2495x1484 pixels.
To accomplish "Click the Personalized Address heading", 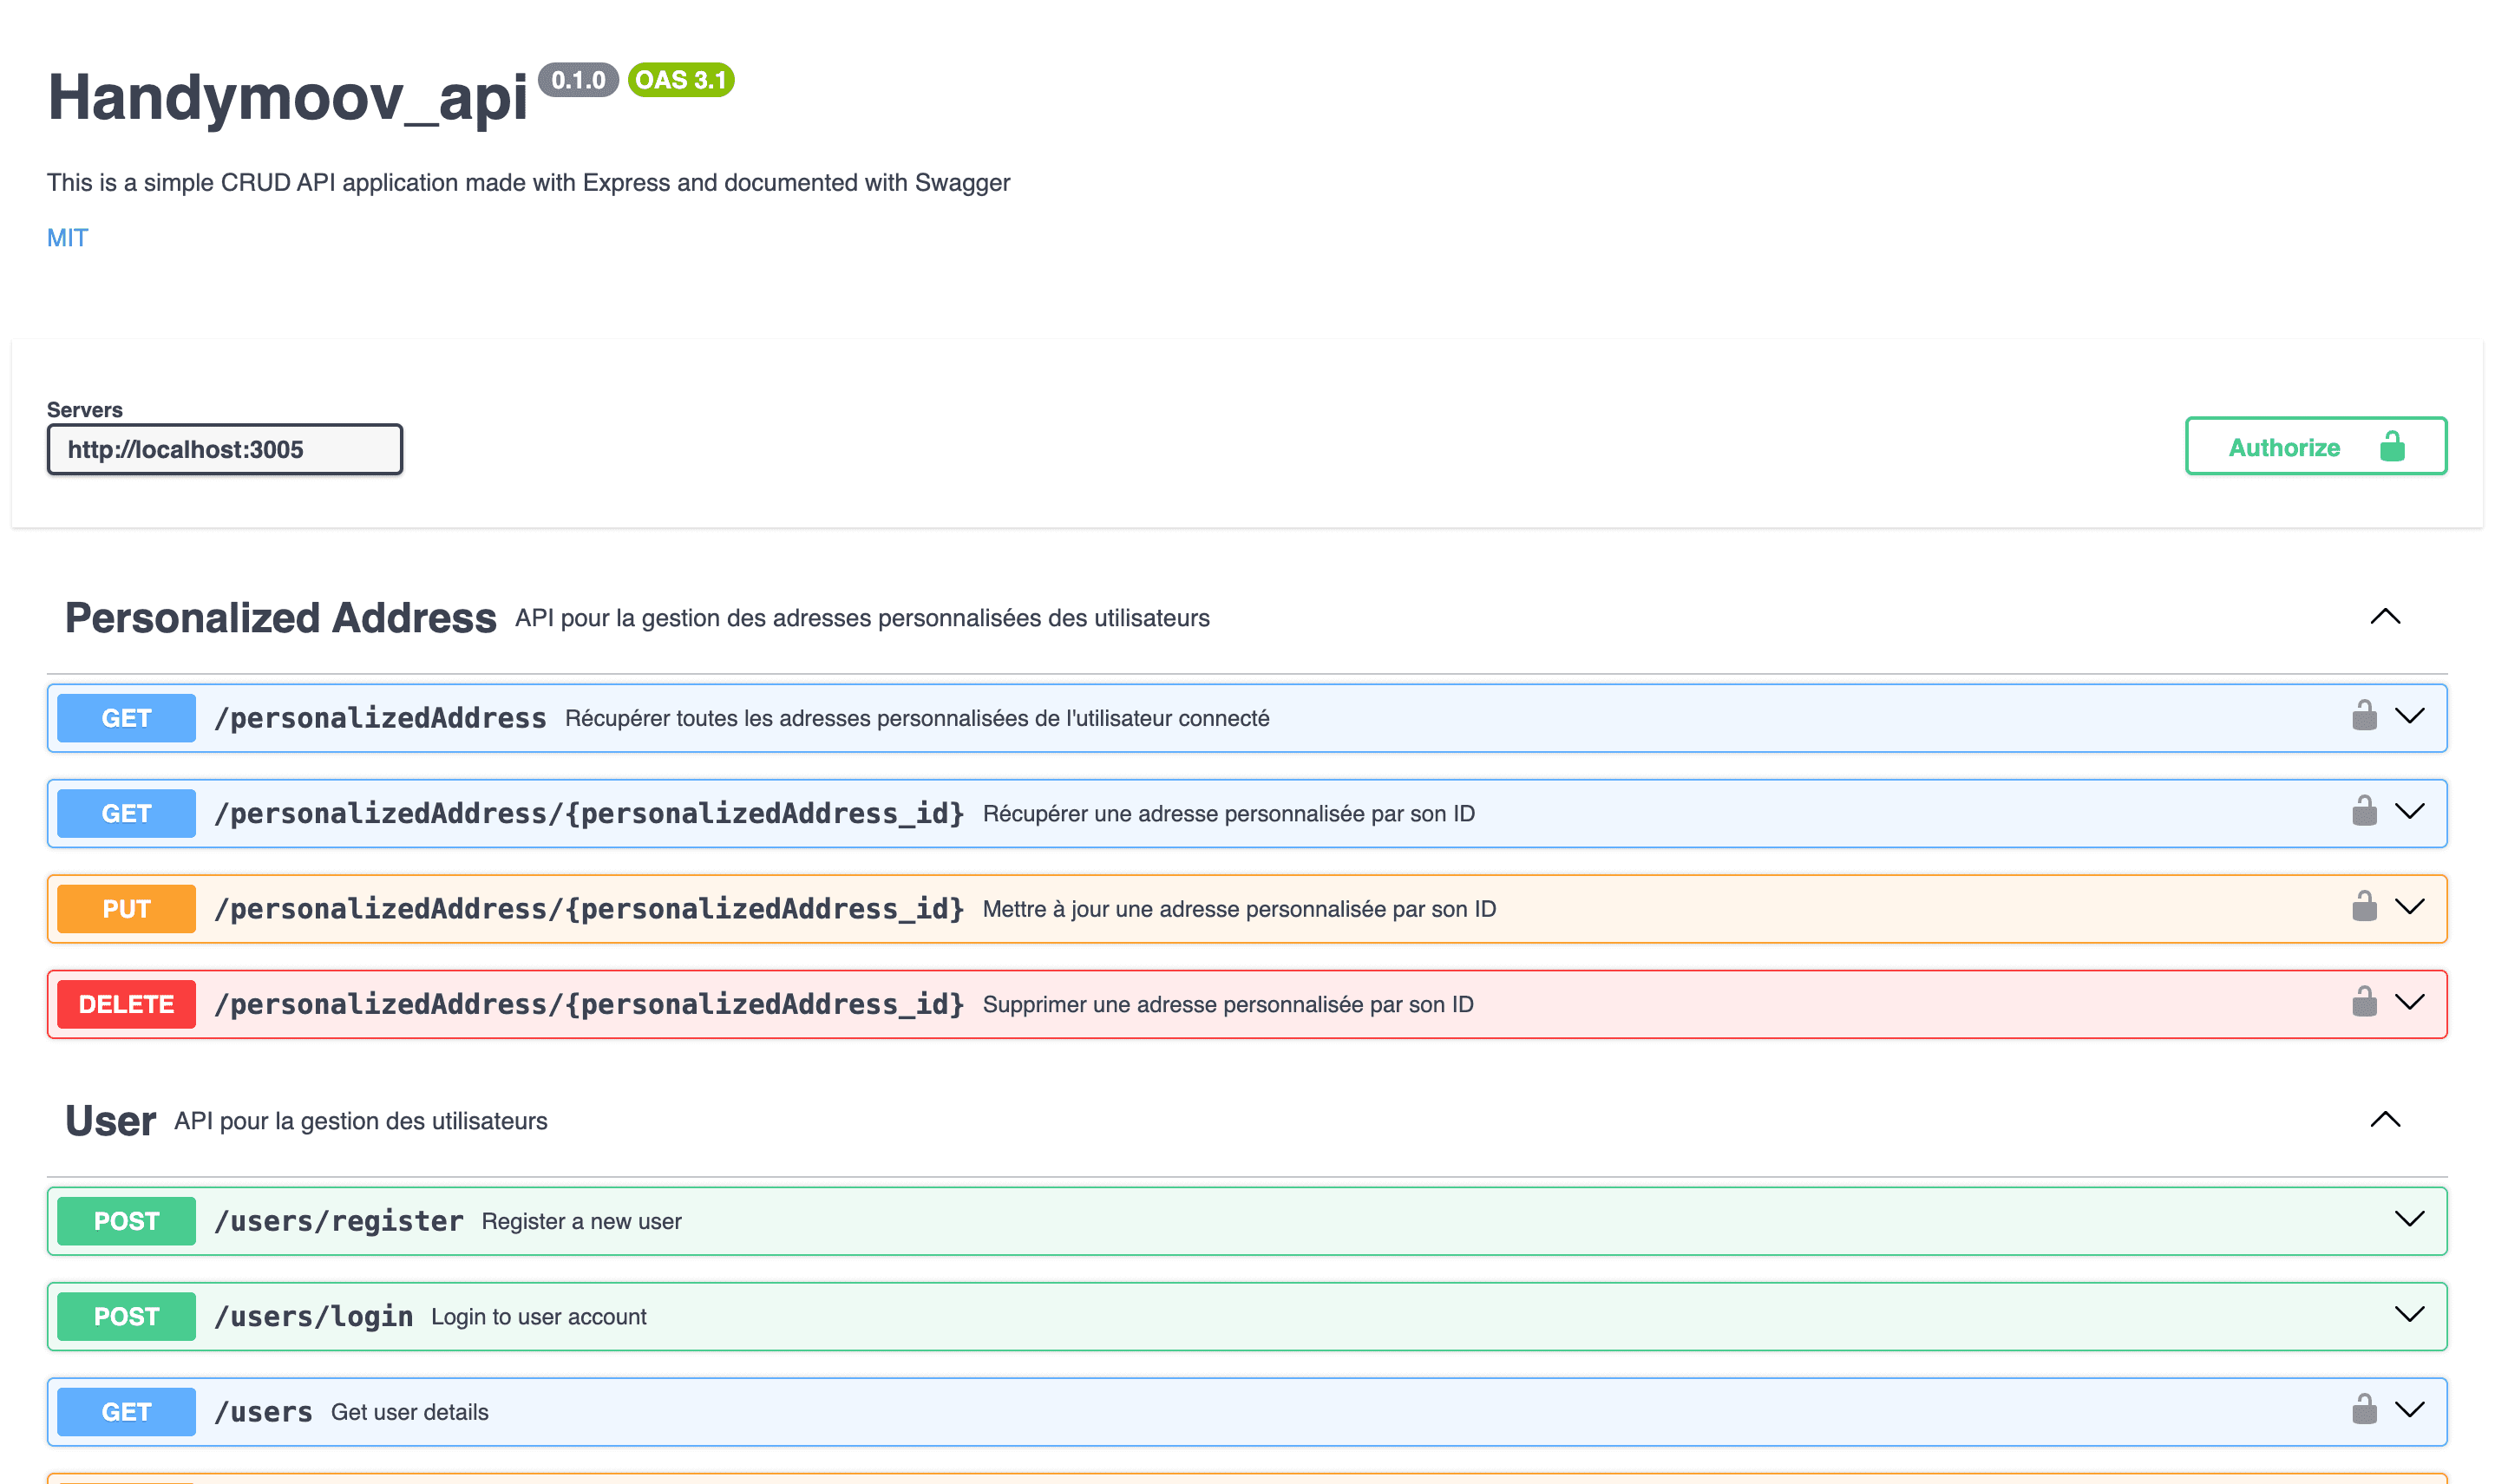I will point(281,618).
